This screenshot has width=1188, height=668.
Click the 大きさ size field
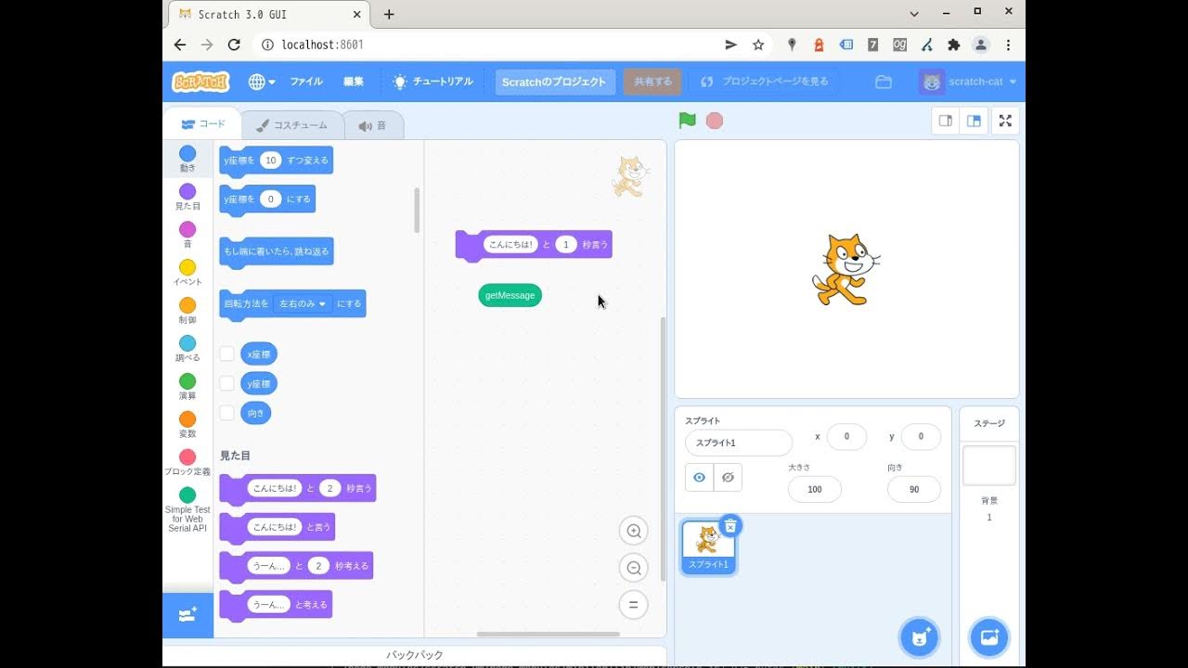[x=815, y=489]
